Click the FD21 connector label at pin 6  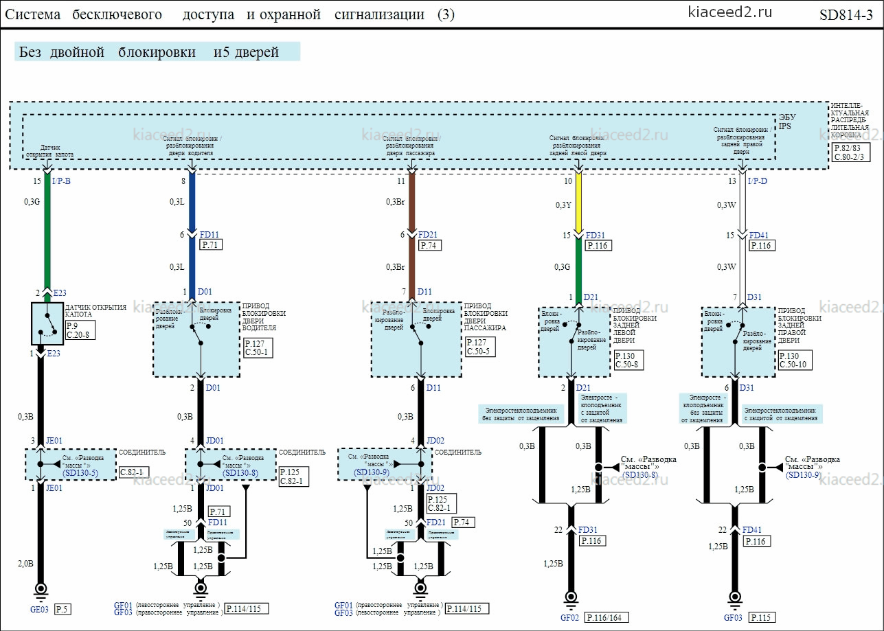pyautogui.click(x=429, y=235)
